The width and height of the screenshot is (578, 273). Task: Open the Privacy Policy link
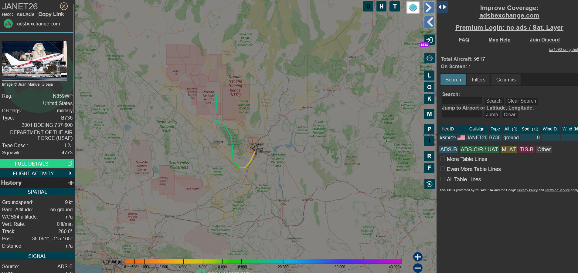pyautogui.click(x=527, y=190)
